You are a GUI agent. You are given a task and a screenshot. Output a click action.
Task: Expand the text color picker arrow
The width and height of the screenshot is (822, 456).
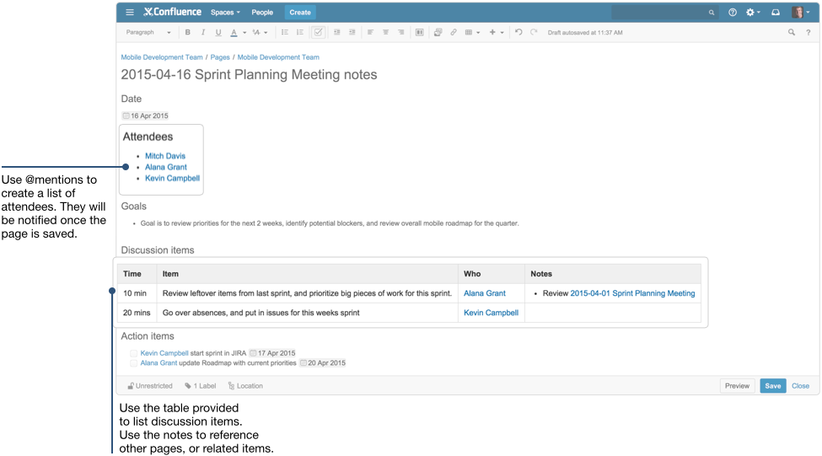tap(244, 33)
